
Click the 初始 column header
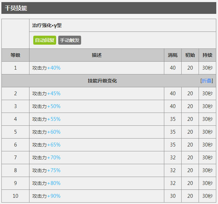pos(190,55)
